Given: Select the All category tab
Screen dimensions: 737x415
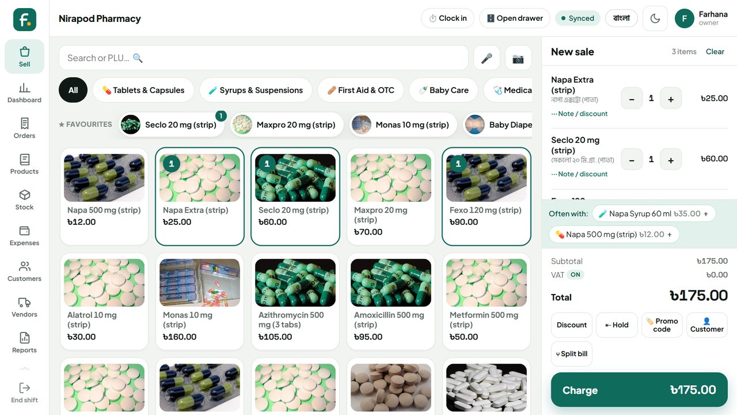Looking at the screenshot, I should click(73, 90).
